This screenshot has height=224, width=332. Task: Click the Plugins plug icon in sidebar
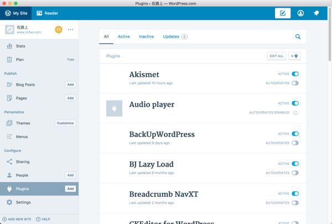9,189
